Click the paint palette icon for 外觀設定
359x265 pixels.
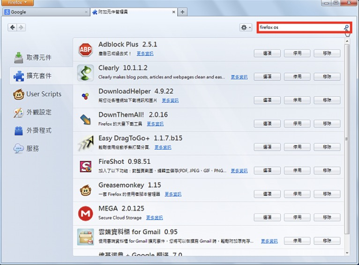point(19,112)
